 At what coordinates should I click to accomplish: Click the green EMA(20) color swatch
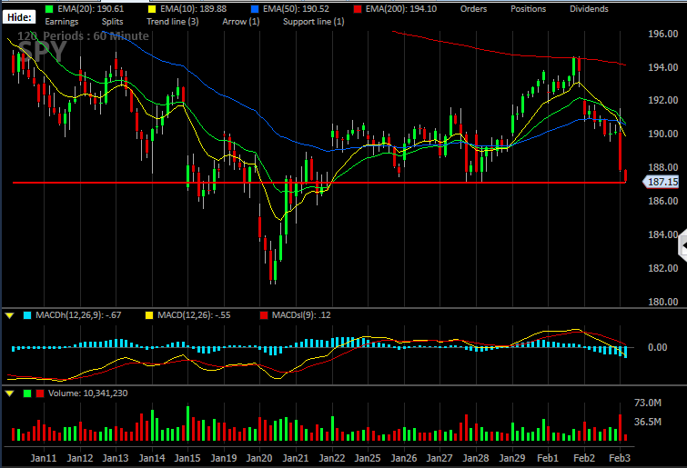pyautogui.click(x=49, y=9)
